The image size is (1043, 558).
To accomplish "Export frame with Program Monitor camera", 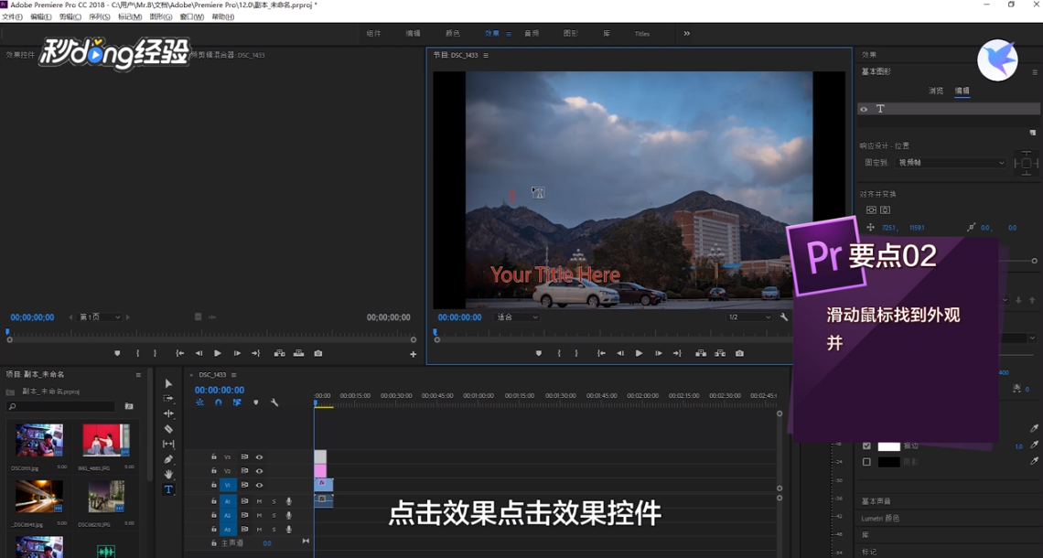I will [739, 353].
